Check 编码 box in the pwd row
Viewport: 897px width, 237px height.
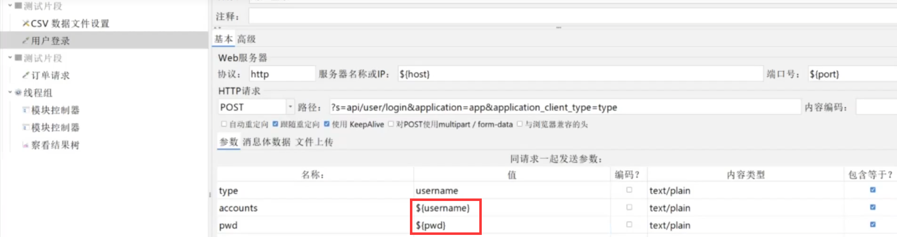pos(629,225)
